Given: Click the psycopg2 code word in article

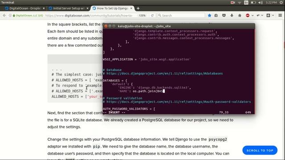Looking at the screenshot, I should (218, 140).
